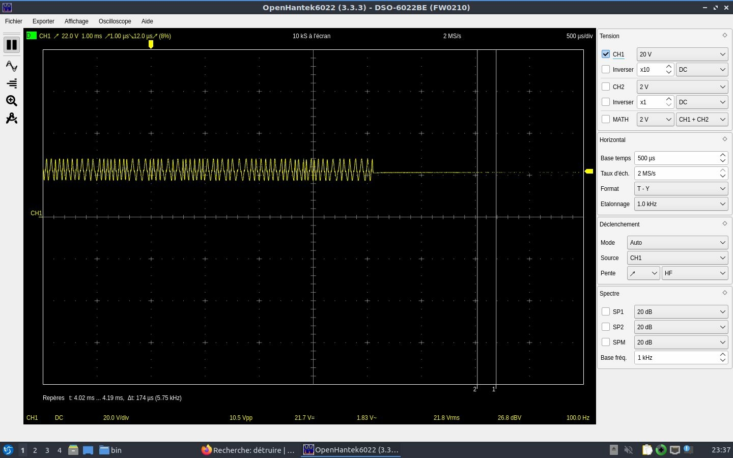Screen dimensions: 733x458
Task: Switch to virtual desktop 2
Action: 35,450
